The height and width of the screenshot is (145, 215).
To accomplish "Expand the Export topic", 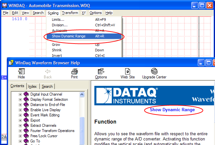I will pos(20,121).
